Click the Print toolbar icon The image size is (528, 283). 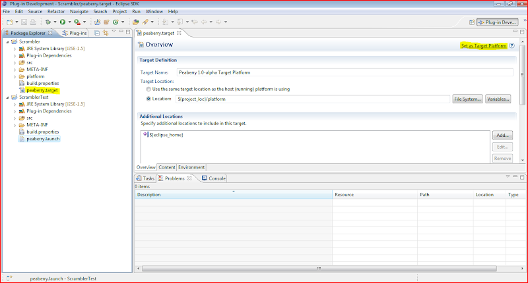pyautogui.click(x=33, y=22)
